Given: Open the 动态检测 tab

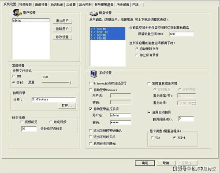Looking at the screenshot, I should [x=57, y=5].
